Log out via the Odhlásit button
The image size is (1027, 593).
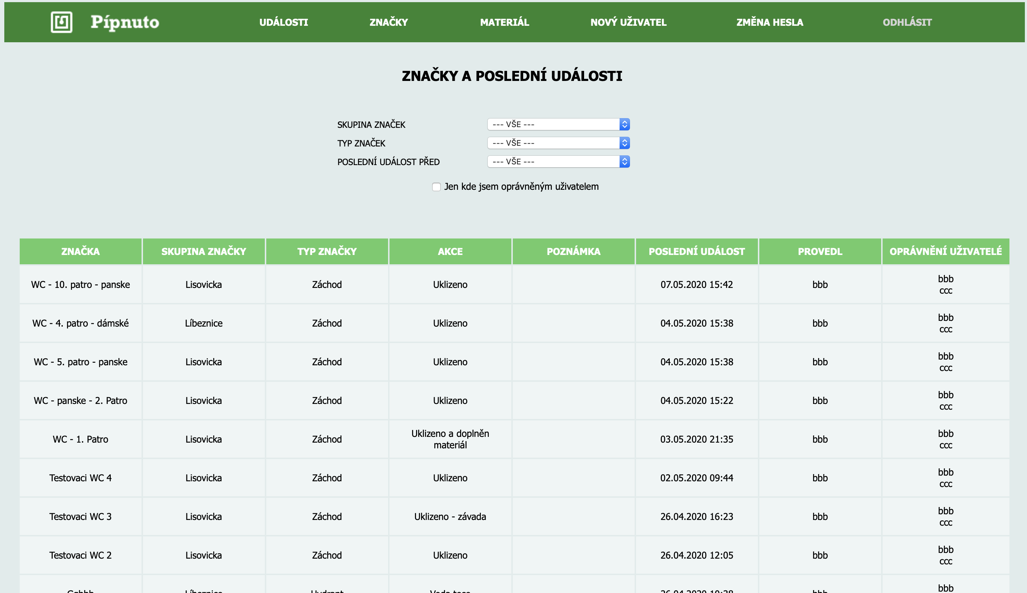click(907, 23)
